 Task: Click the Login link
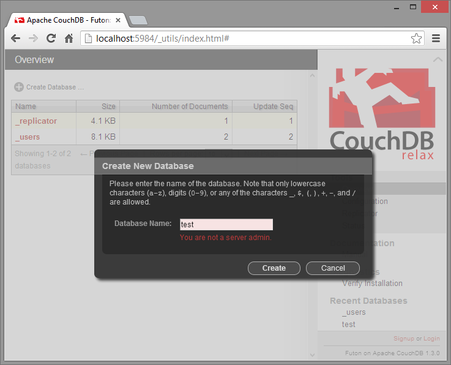(x=431, y=339)
